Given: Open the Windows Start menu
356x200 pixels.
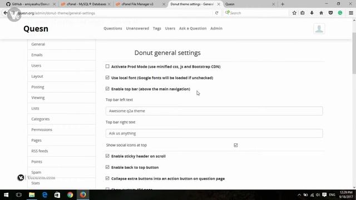Looking at the screenshot, I should tap(6, 195).
